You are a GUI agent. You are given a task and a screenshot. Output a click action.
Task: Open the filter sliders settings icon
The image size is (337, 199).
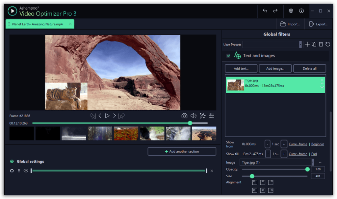[212, 116]
